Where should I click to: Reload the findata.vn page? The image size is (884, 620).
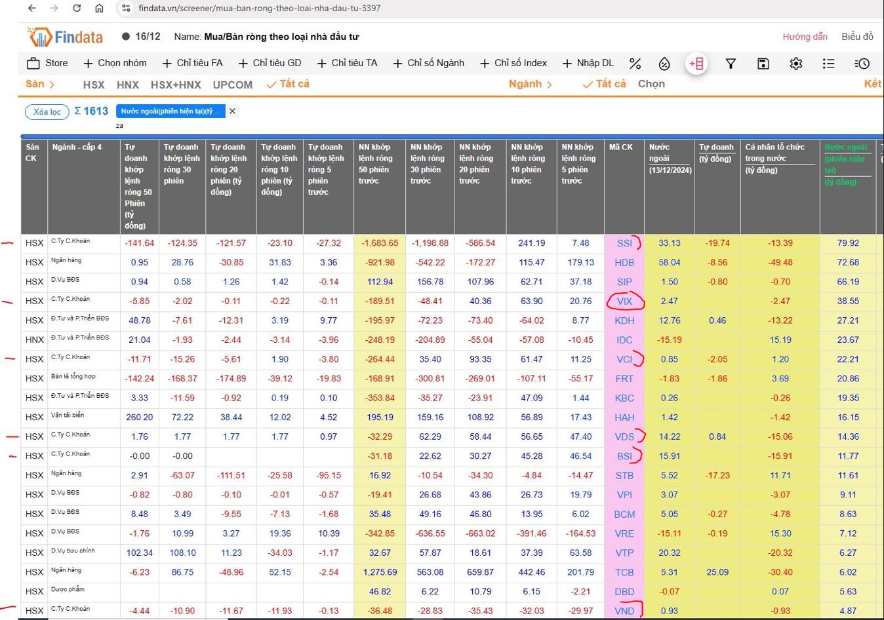[x=77, y=9]
